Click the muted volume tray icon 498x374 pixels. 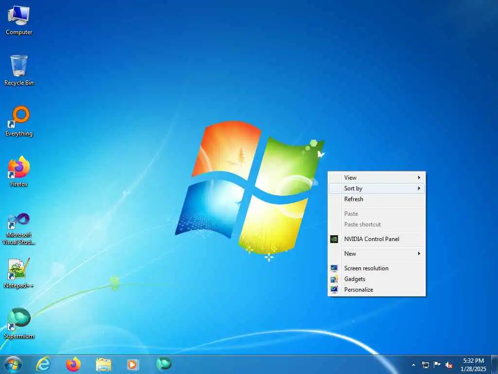tap(449, 365)
